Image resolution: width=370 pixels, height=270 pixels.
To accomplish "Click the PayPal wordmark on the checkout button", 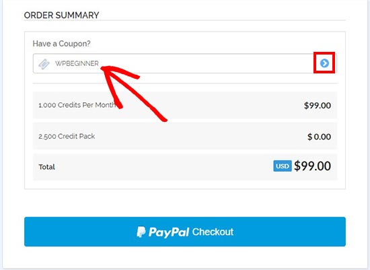I will pos(169,232).
